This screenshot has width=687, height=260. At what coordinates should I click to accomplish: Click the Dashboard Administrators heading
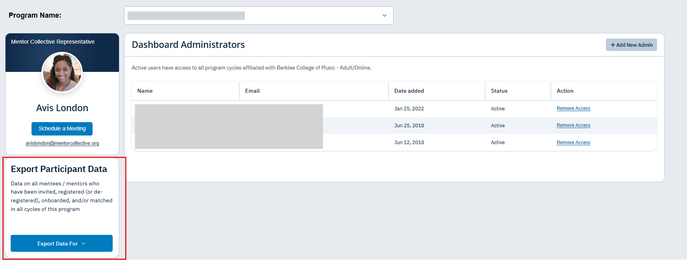point(188,45)
